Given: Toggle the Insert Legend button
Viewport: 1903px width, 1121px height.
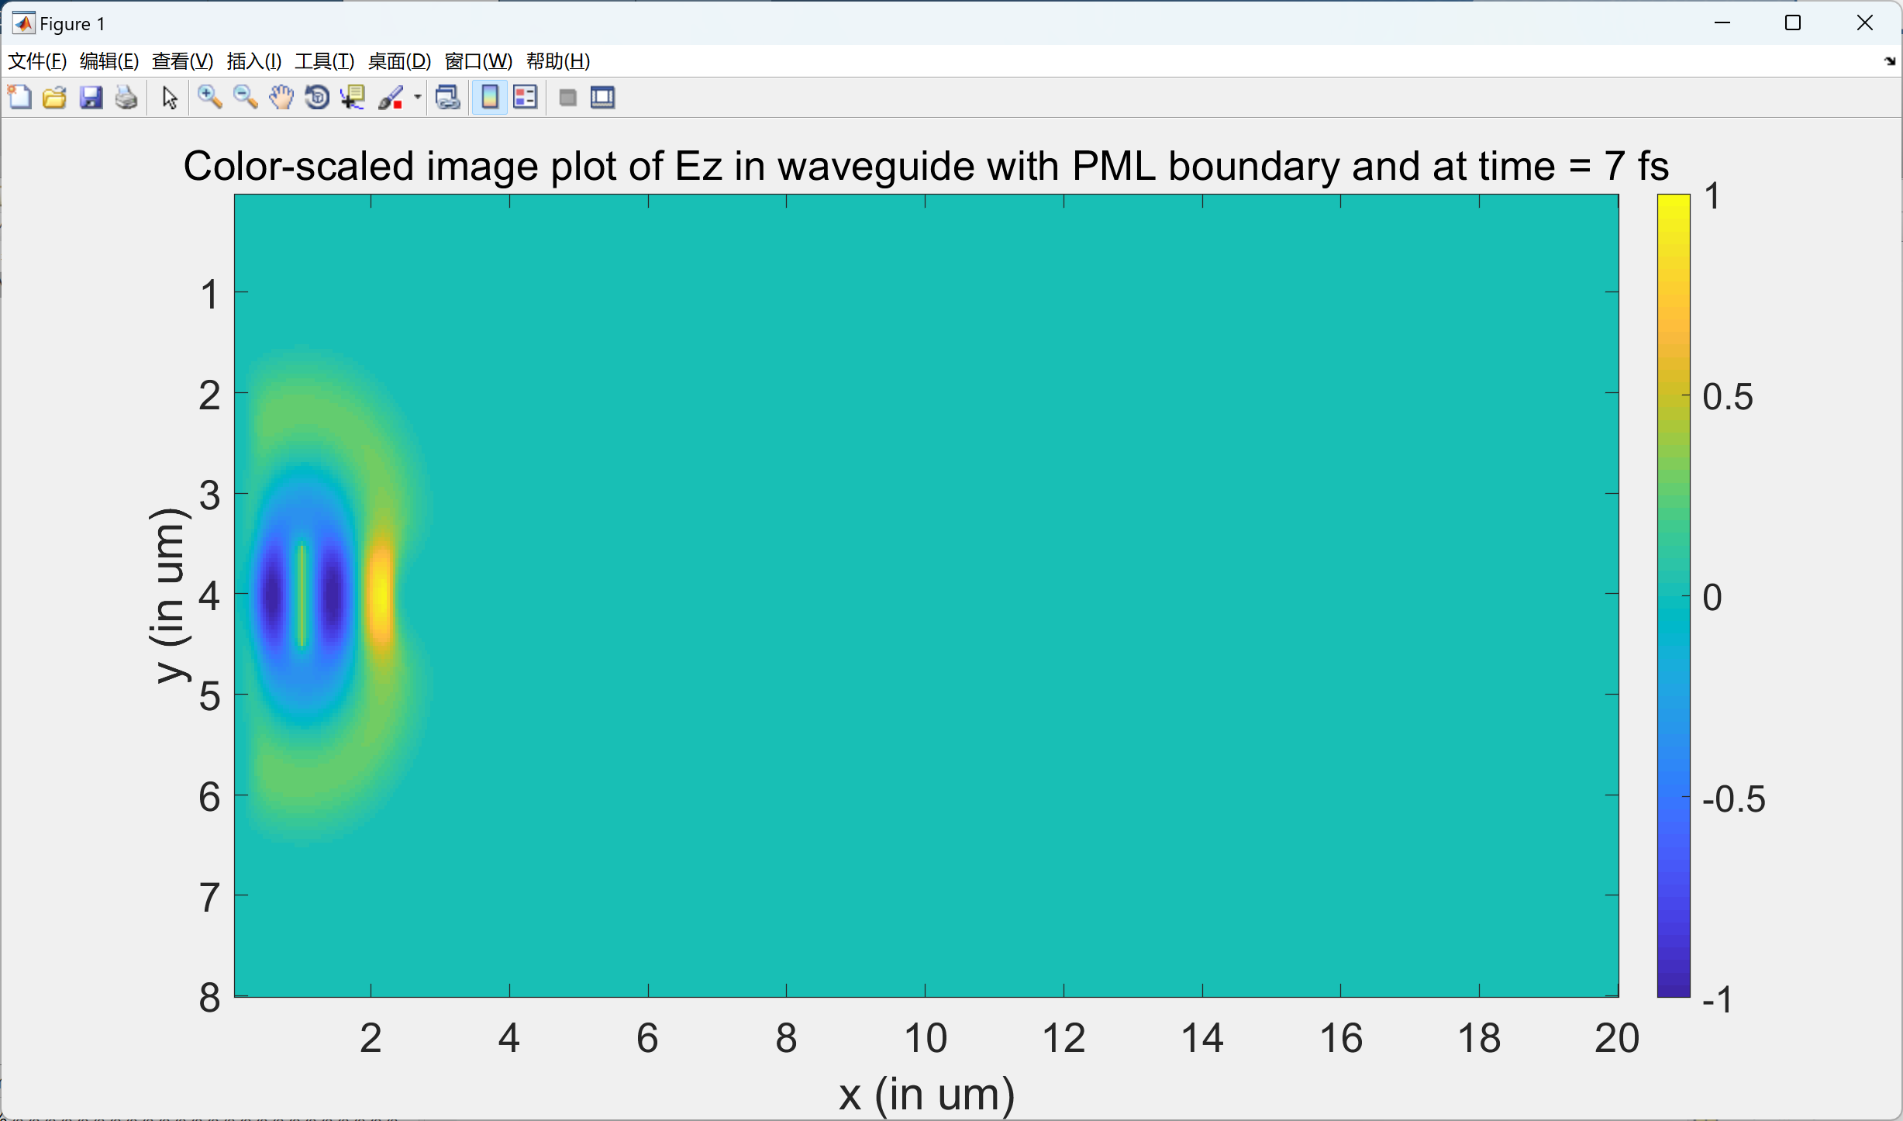Looking at the screenshot, I should 526,98.
